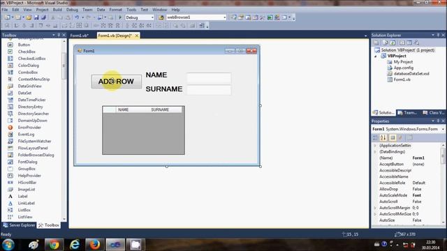Viewport: 447px width, 251px height.
Task: Start debugging with the green play icon
Action: tap(120, 17)
